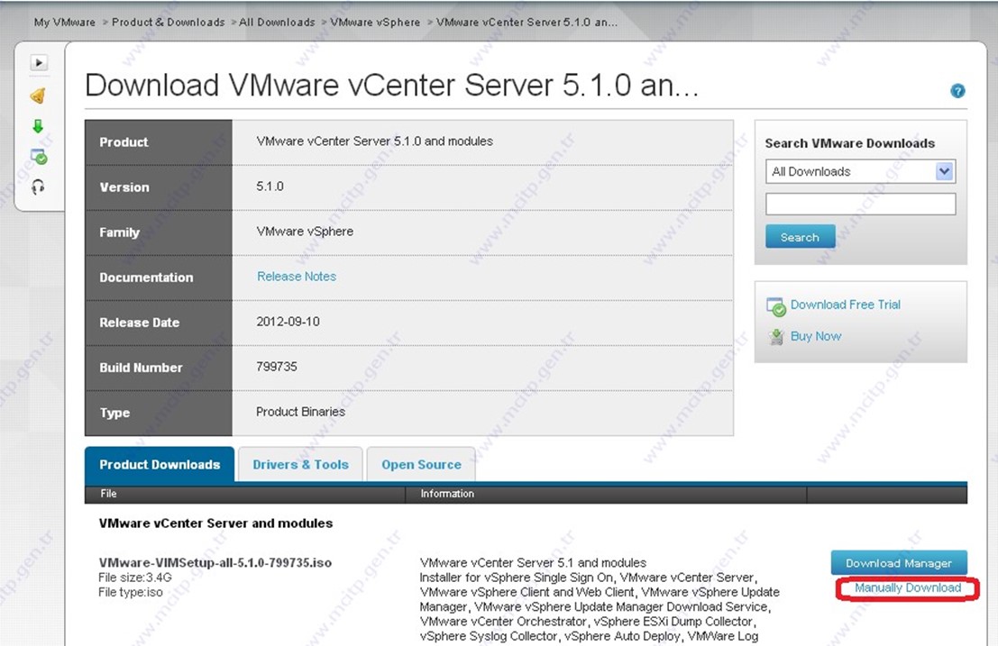Click the Release Date row label
Image resolution: width=998 pixels, height=646 pixels.
click(140, 323)
